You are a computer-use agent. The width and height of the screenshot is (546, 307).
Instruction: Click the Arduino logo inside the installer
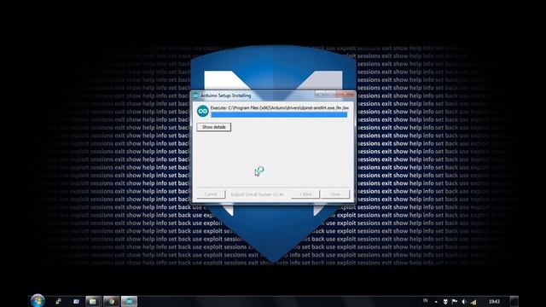(203, 111)
